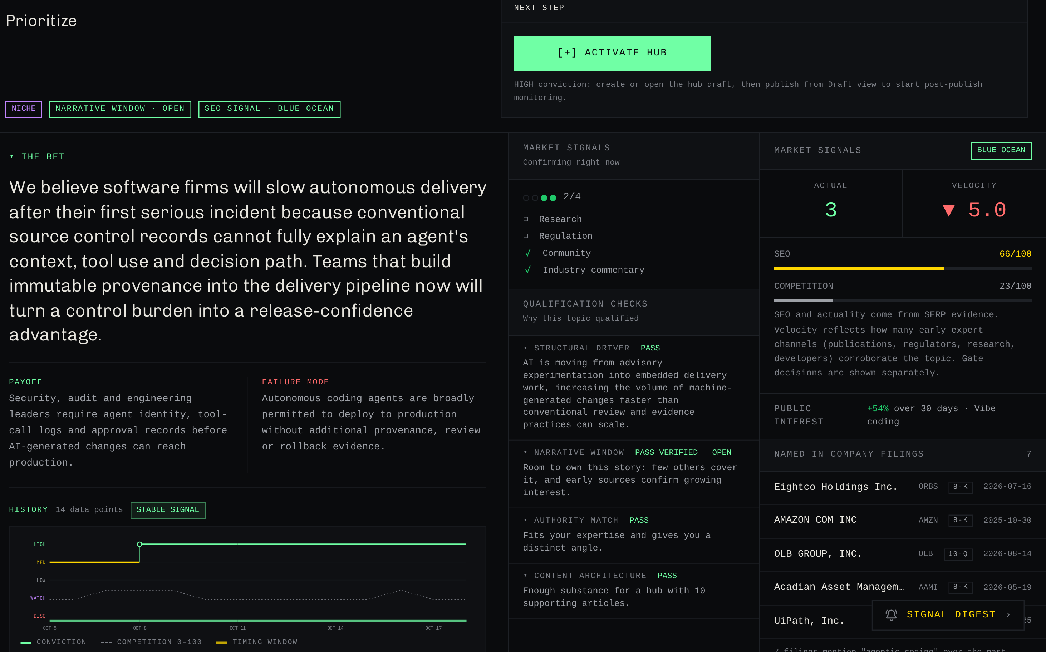Click the Signal Digest chevron arrow
Screen dimensions: 1046x652
pyautogui.click(x=1008, y=615)
